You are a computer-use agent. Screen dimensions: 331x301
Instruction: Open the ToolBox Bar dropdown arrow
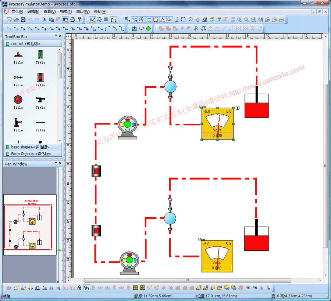(x=56, y=36)
